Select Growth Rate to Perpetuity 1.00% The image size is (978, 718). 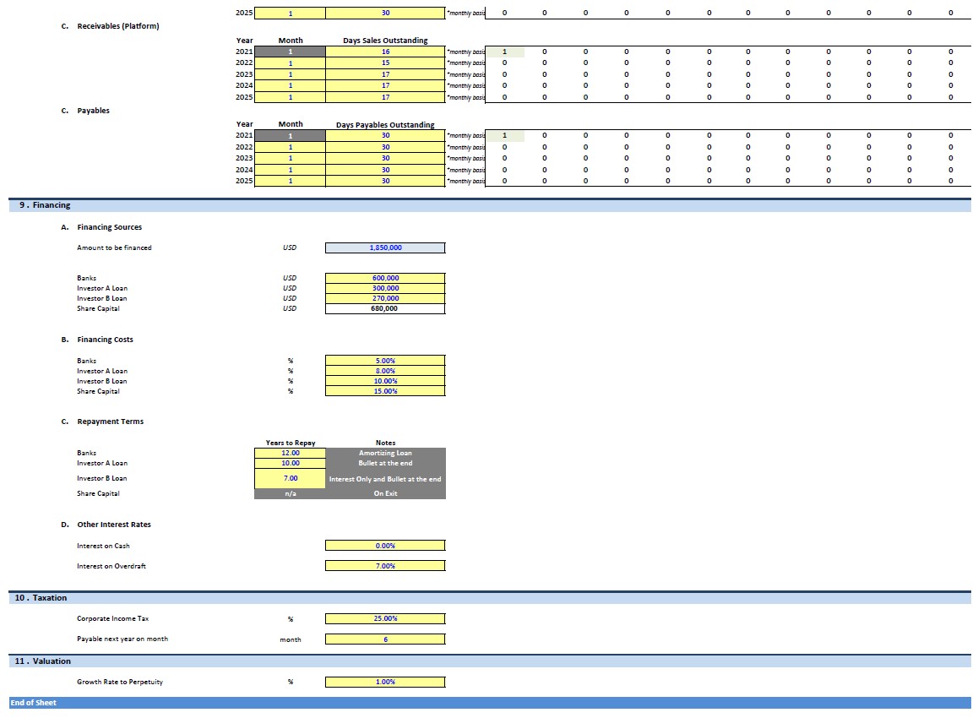point(385,682)
